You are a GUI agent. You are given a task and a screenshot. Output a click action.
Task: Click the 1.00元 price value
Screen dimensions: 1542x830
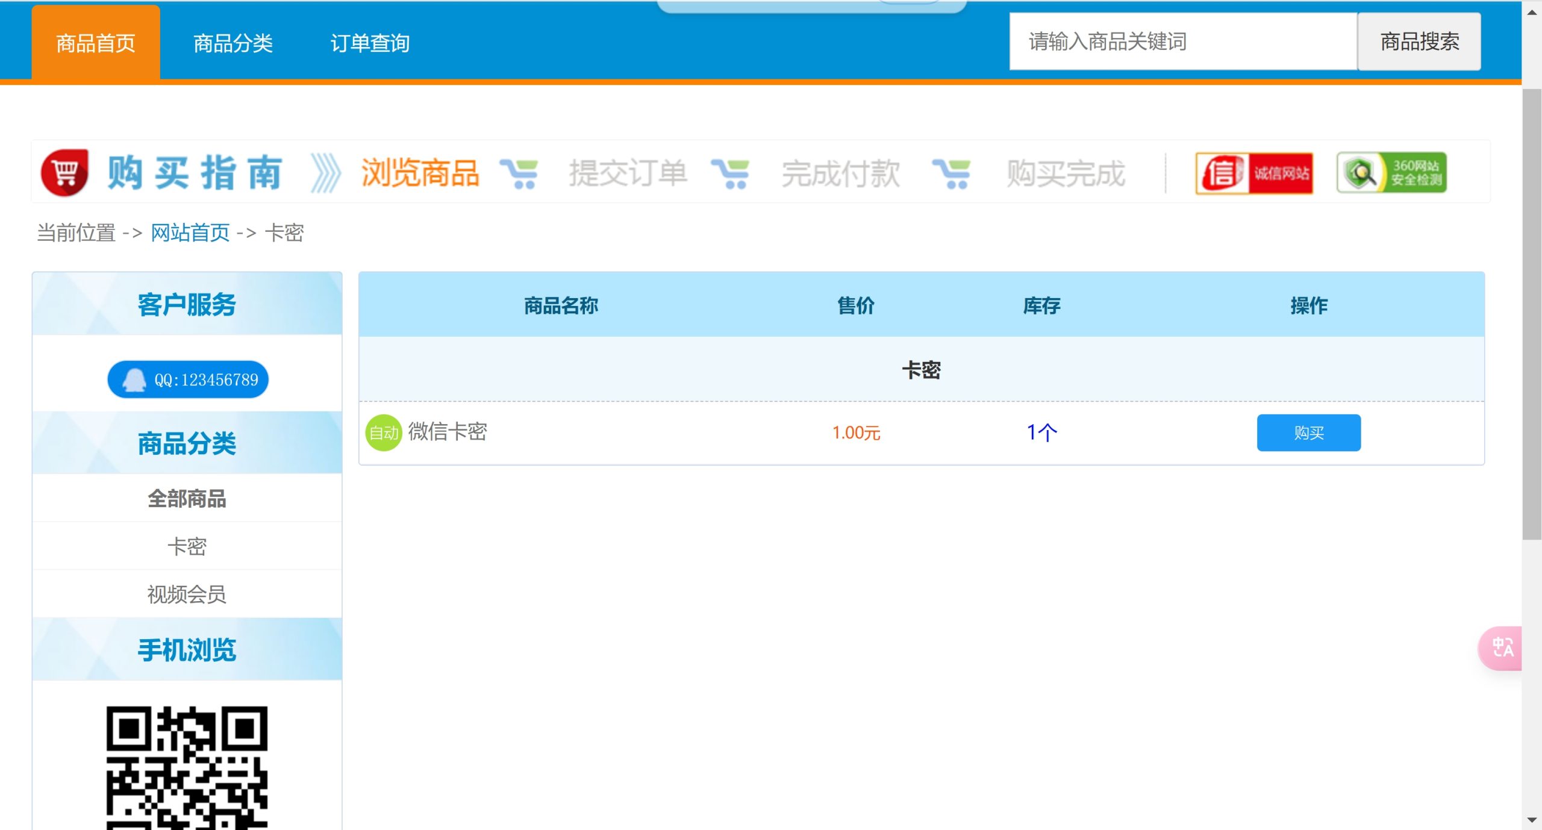856,432
